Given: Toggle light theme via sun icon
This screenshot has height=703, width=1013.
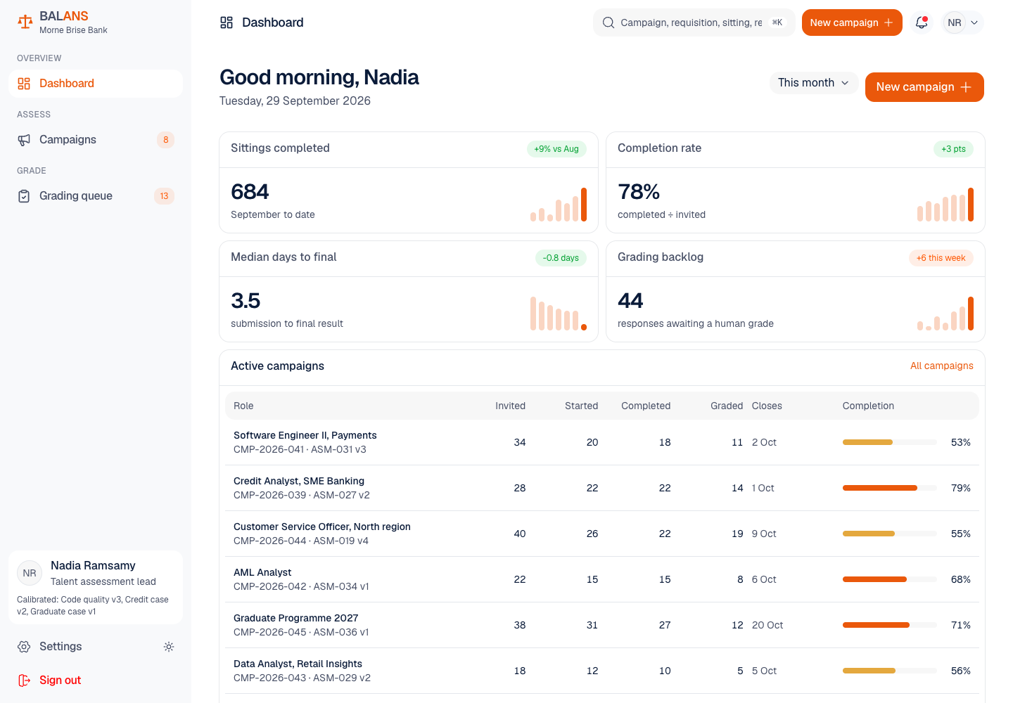Looking at the screenshot, I should coord(169,647).
